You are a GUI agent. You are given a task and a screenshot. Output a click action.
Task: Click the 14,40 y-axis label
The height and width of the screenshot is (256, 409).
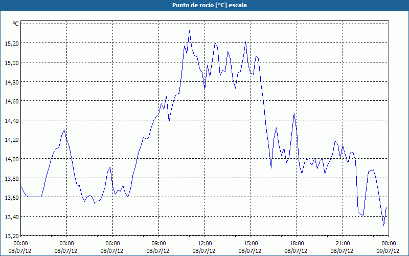click(12, 121)
